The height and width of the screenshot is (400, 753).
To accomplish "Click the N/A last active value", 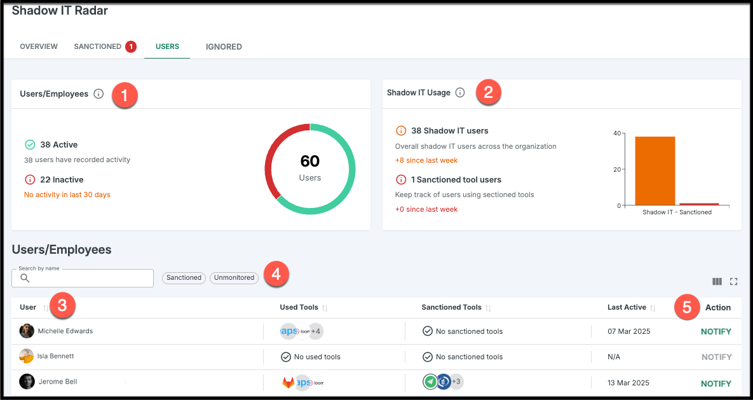I will [x=614, y=357].
